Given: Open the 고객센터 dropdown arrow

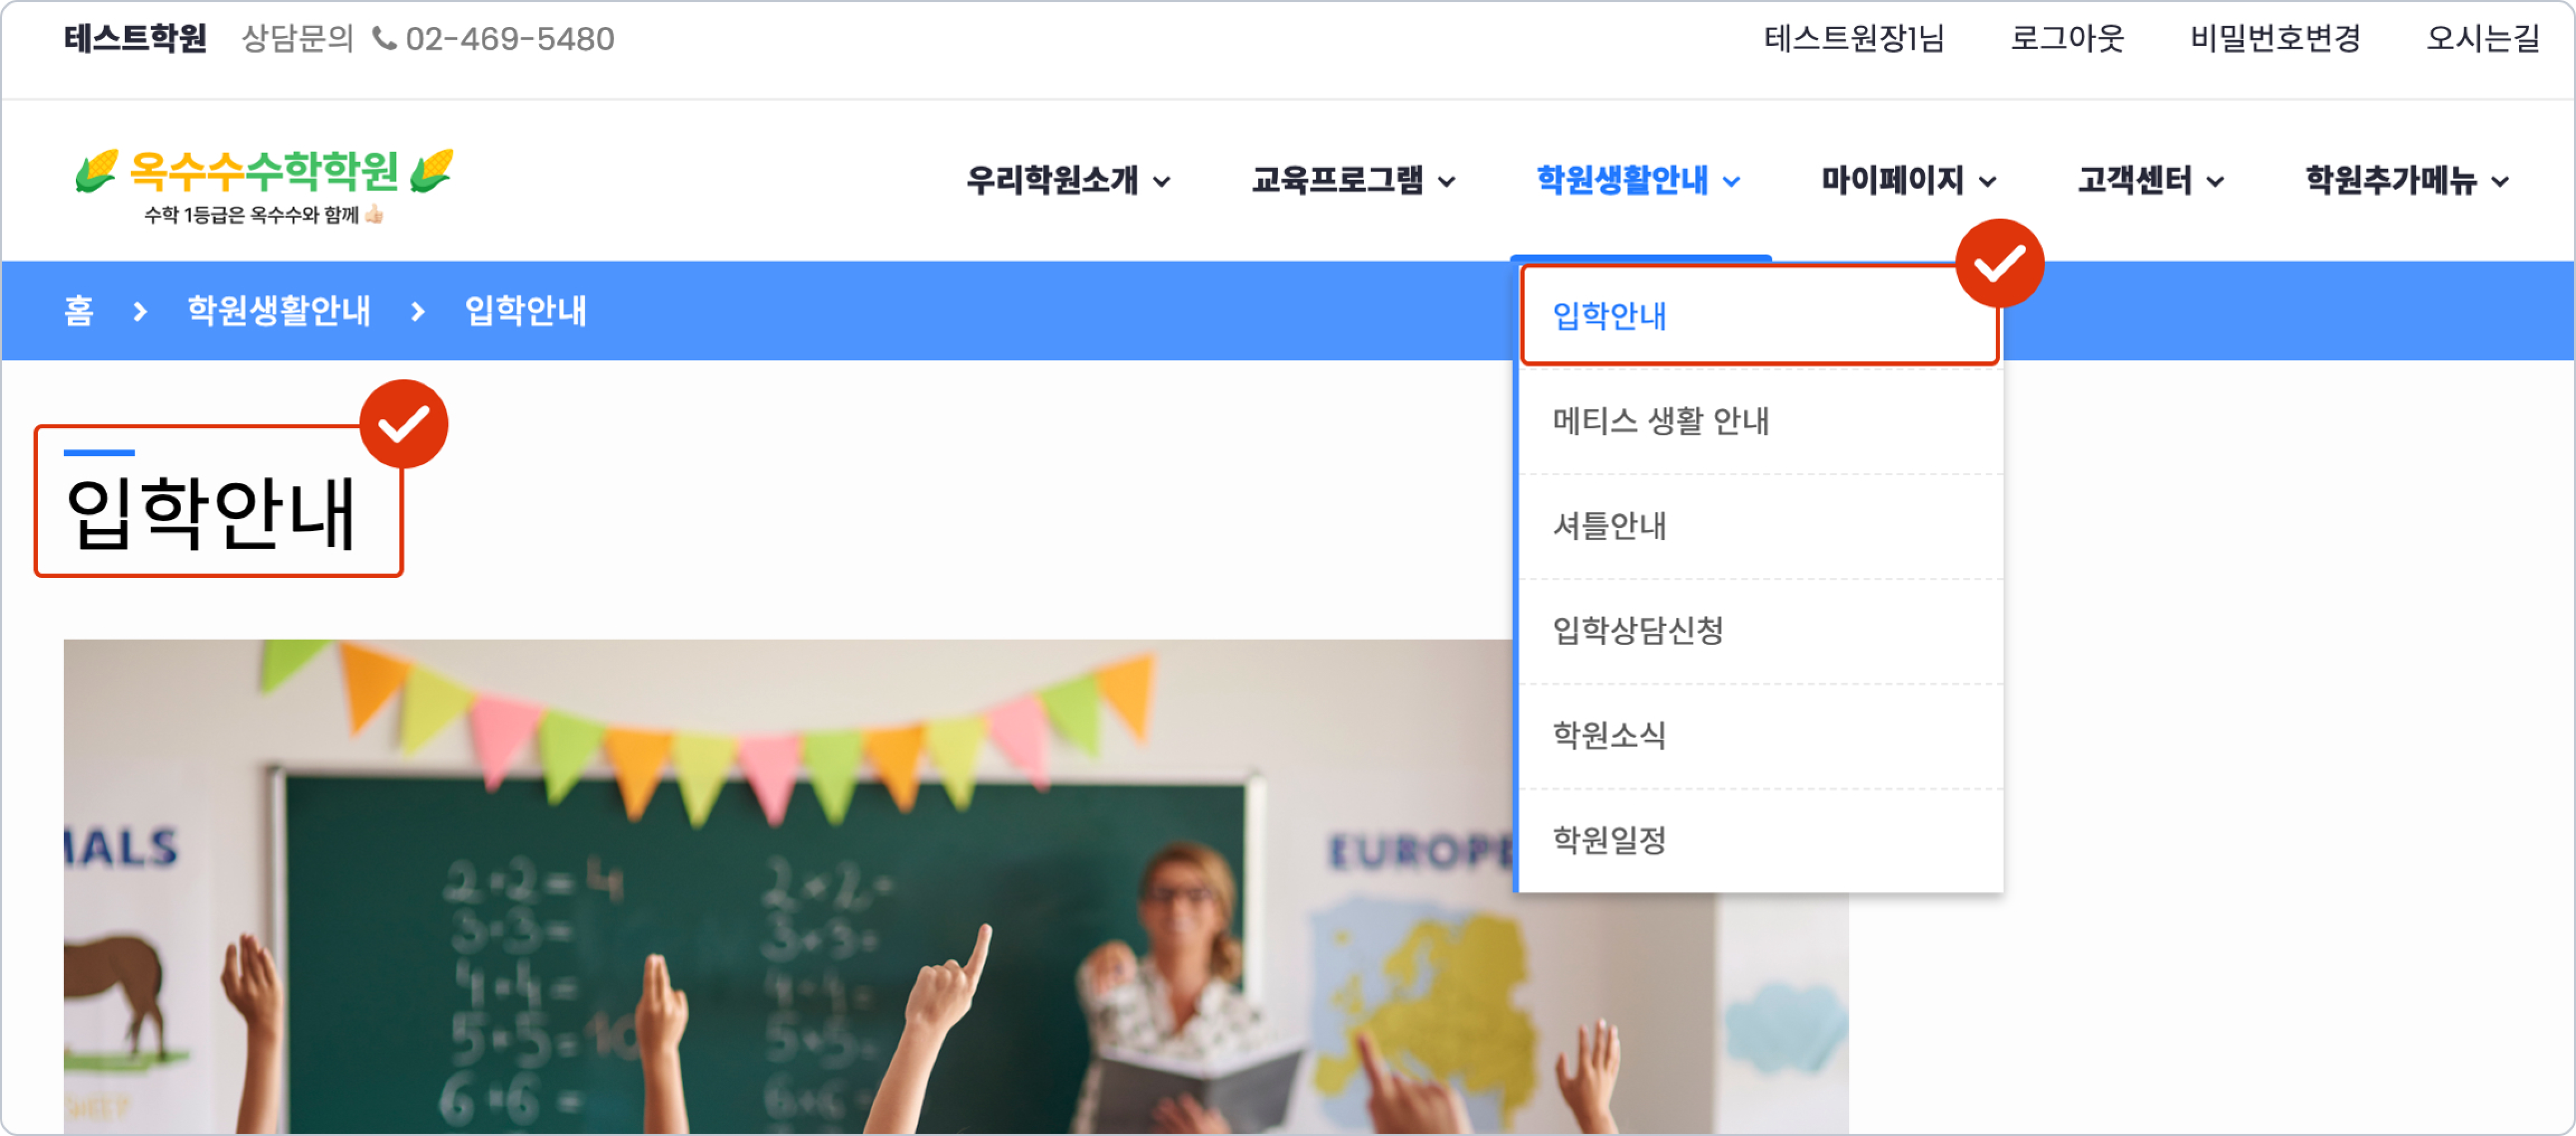Looking at the screenshot, I should (x=2216, y=182).
